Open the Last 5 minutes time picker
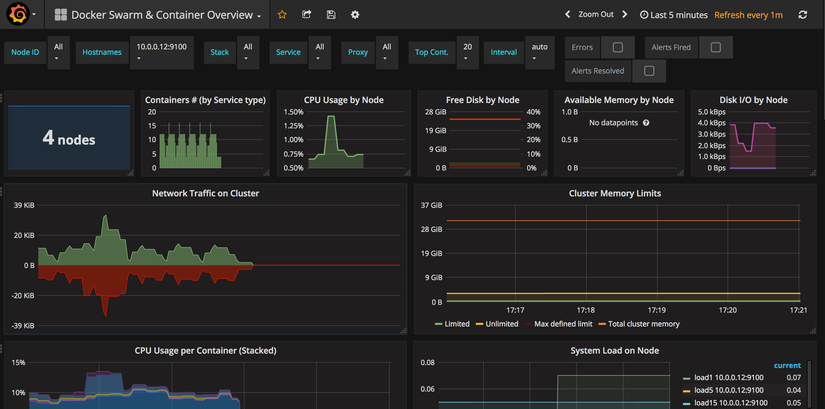The height and width of the screenshot is (409, 825). pyautogui.click(x=674, y=15)
